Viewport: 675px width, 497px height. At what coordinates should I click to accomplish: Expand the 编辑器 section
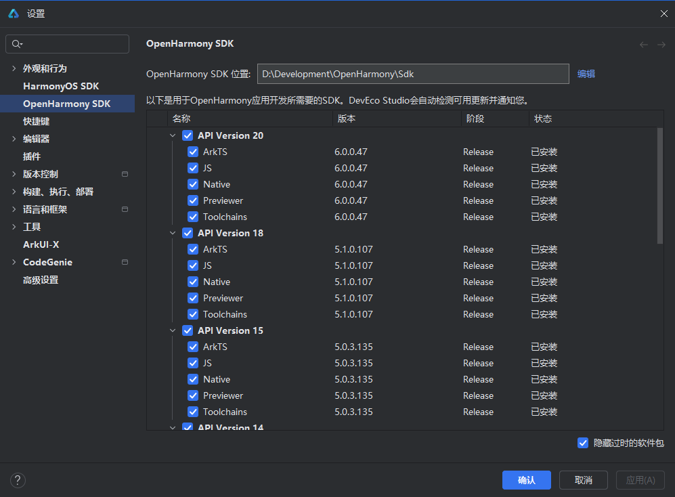14,139
